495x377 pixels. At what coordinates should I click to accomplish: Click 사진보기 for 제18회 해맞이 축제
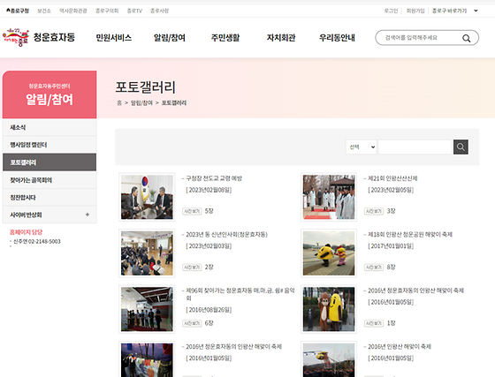(x=374, y=268)
